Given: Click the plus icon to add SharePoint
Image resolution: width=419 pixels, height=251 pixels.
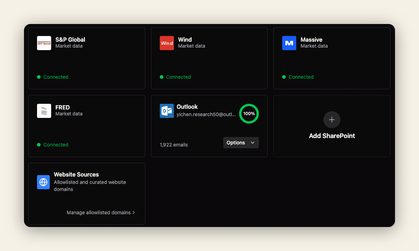Looking at the screenshot, I should pos(332,120).
